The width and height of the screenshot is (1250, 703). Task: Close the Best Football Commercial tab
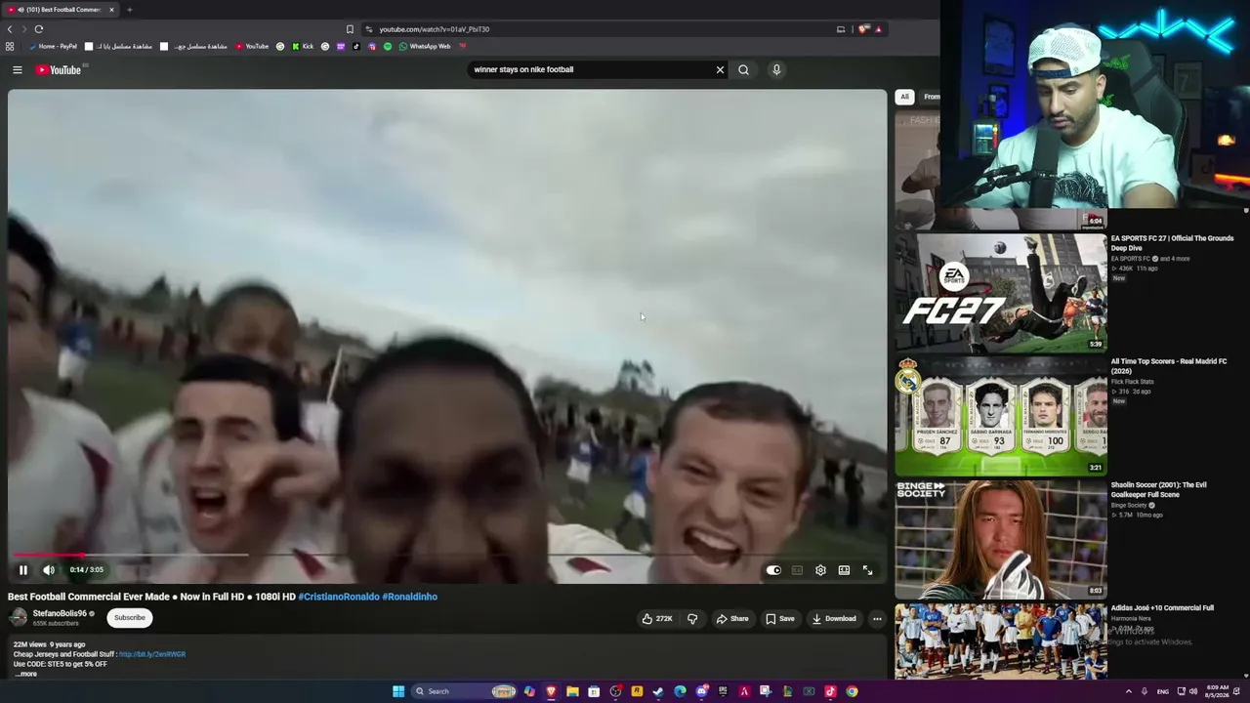coord(111,10)
